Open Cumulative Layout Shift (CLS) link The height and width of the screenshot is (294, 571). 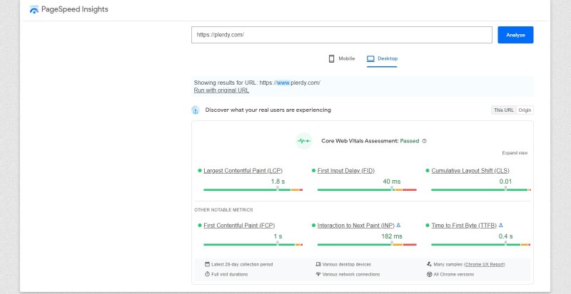click(470, 170)
